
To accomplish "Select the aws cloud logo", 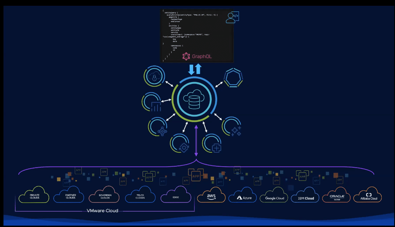I will click(x=211, y=195).
